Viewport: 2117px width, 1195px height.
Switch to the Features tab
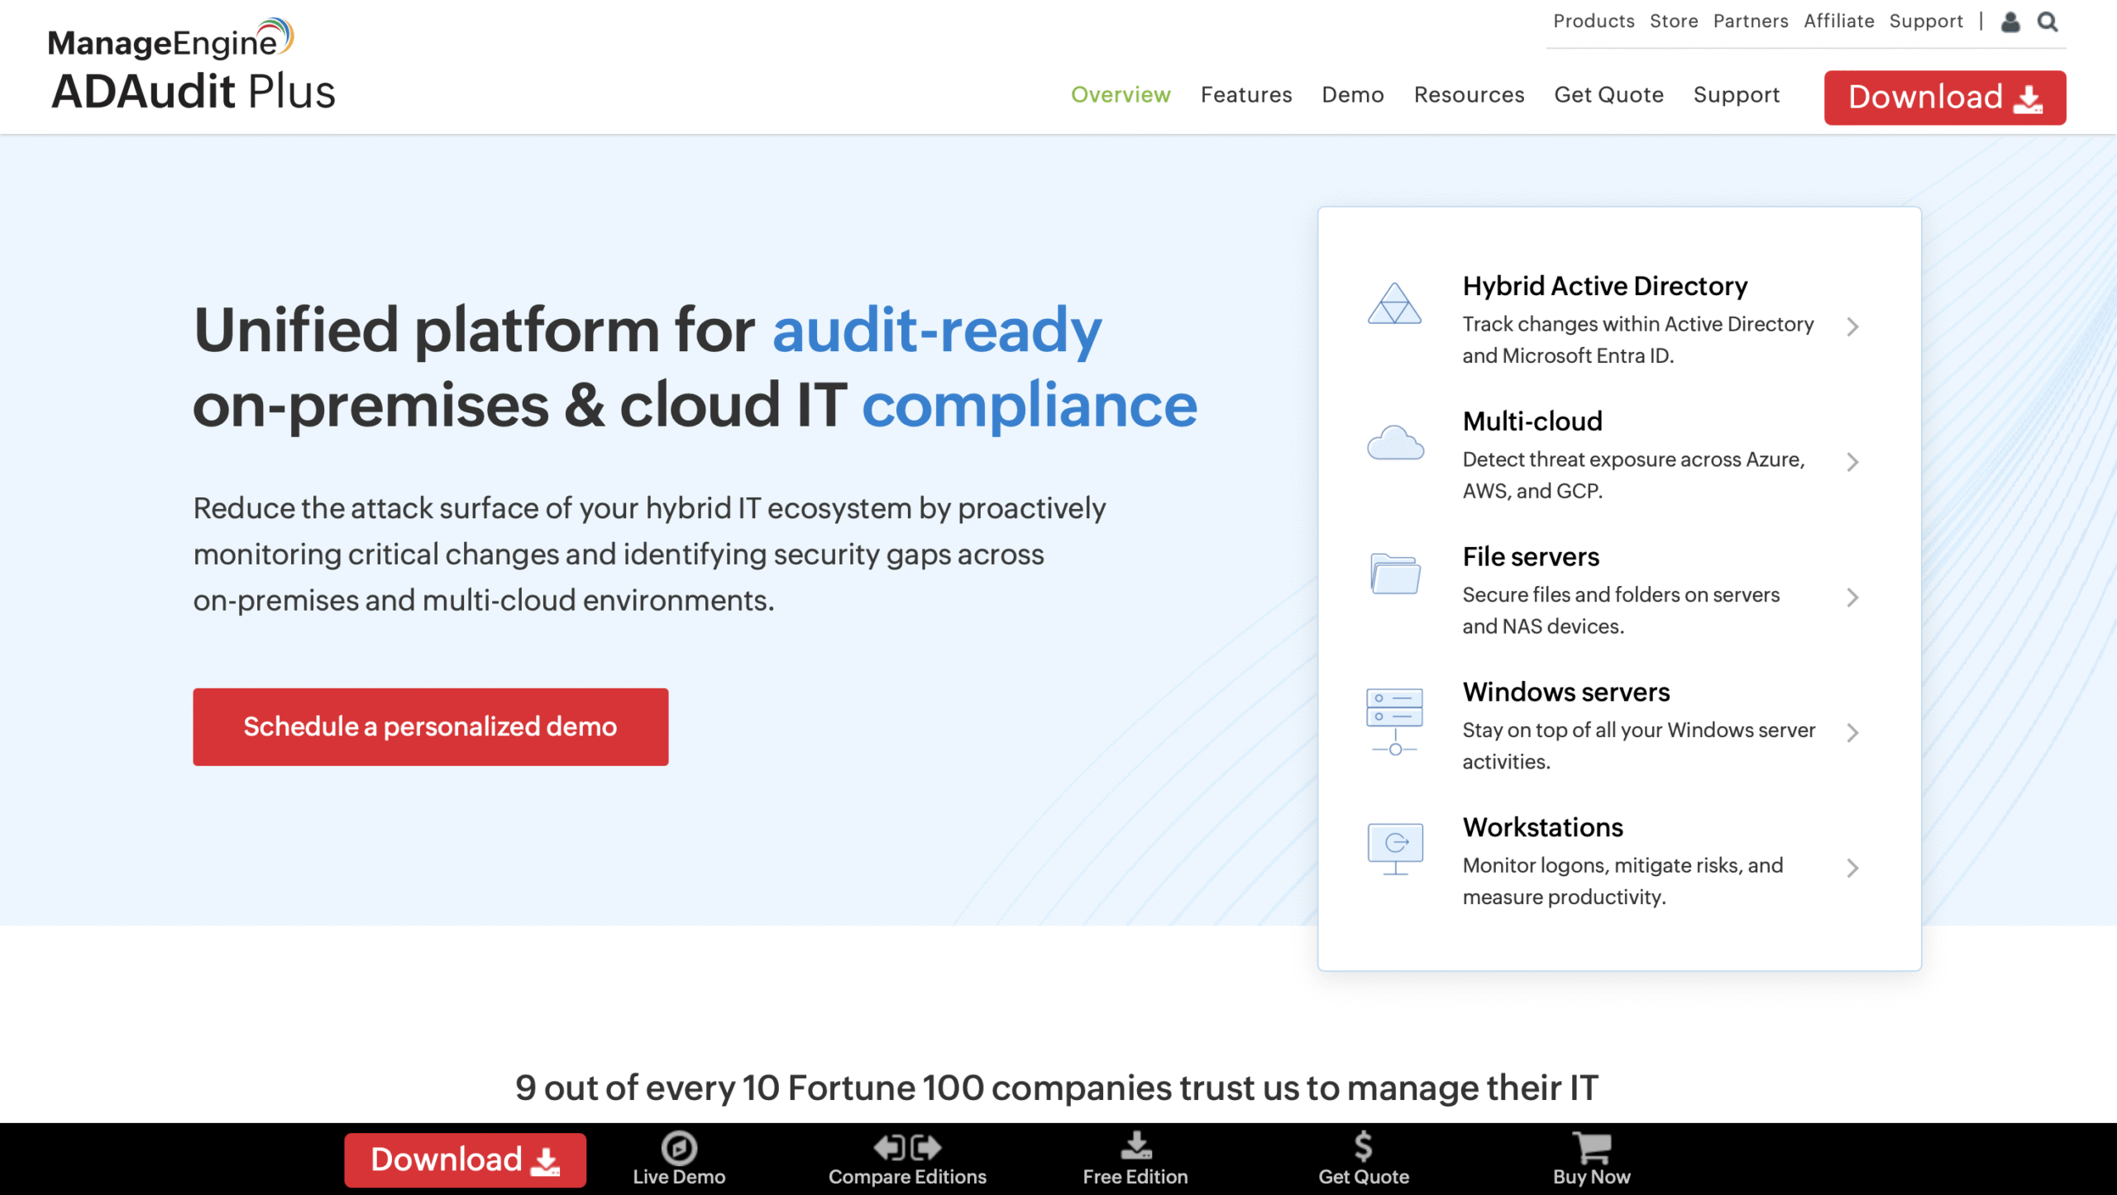1246,95
